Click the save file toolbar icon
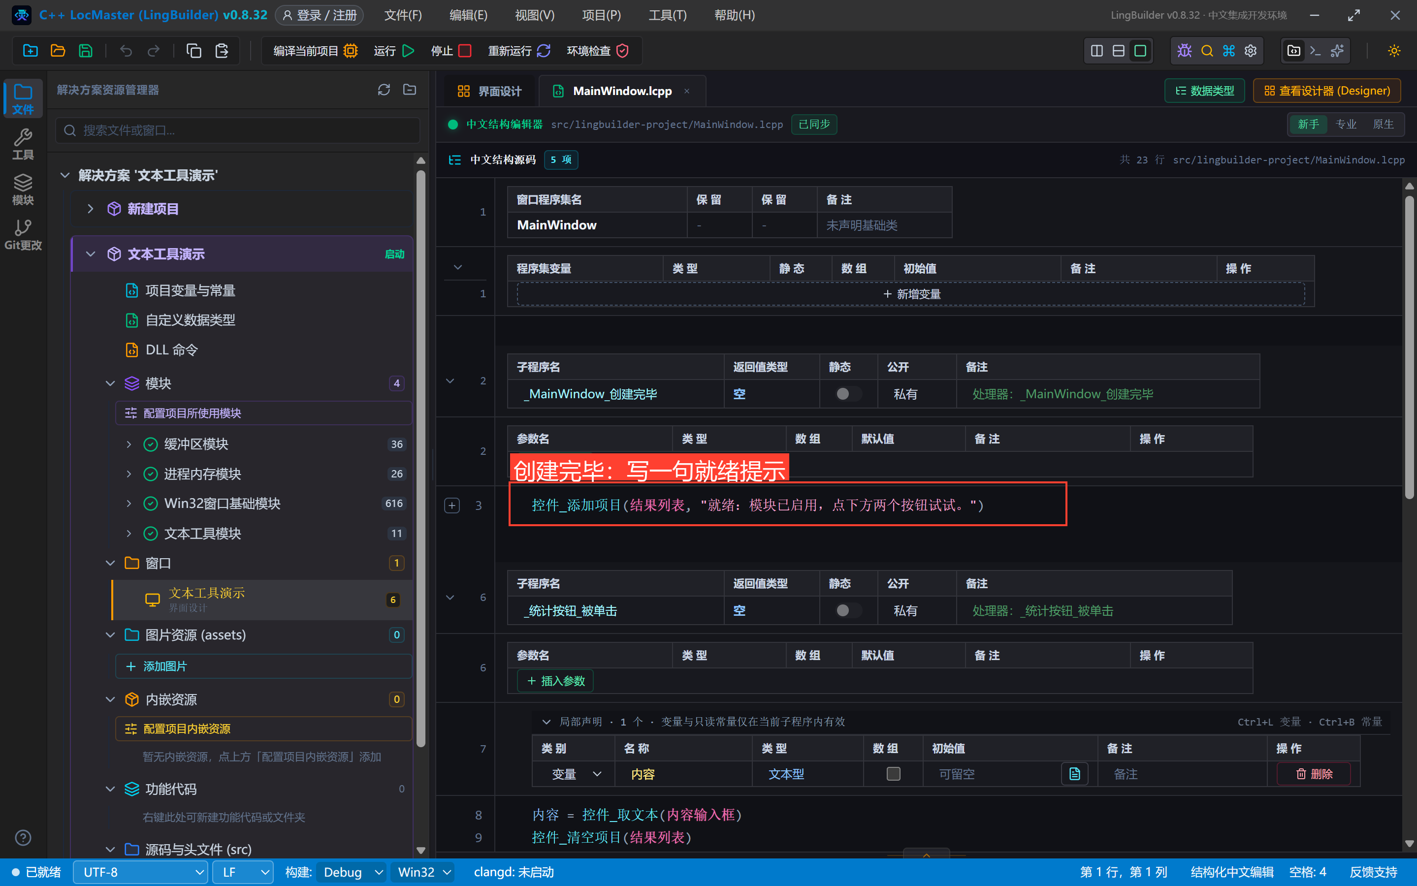The height and width of the screenshot is (886, 1417). (86, 51)
